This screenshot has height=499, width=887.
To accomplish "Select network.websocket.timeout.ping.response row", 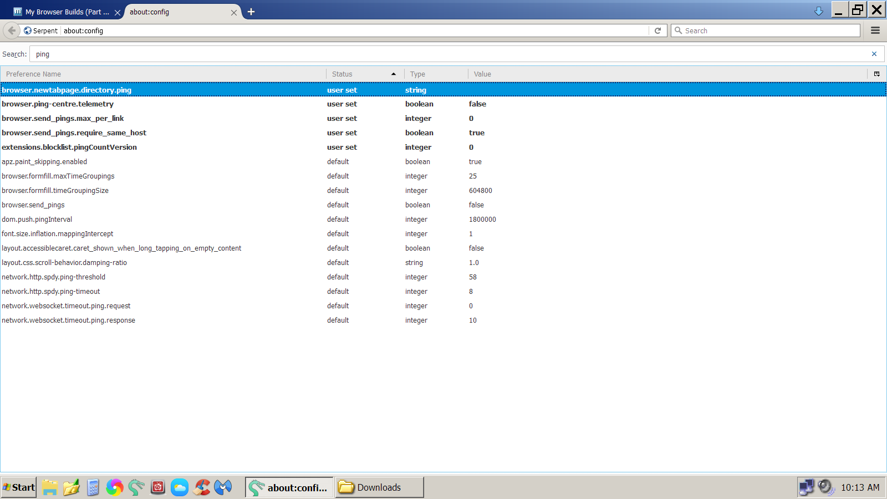I will (443, 320).
